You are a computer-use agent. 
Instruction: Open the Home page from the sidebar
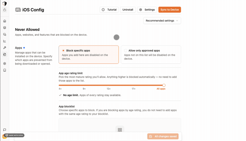tap(5, 21)
